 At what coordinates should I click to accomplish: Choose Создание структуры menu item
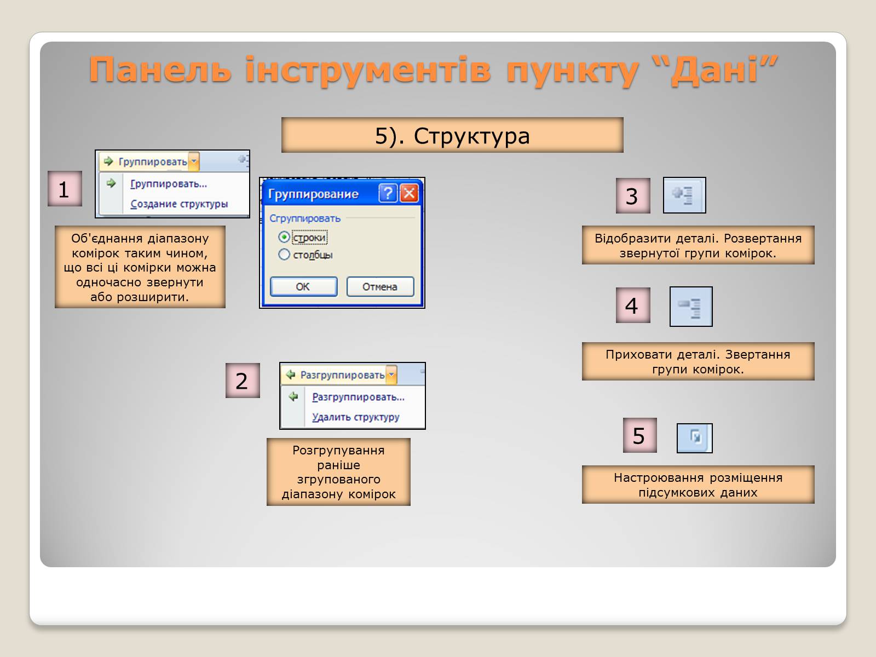(178, 204)
